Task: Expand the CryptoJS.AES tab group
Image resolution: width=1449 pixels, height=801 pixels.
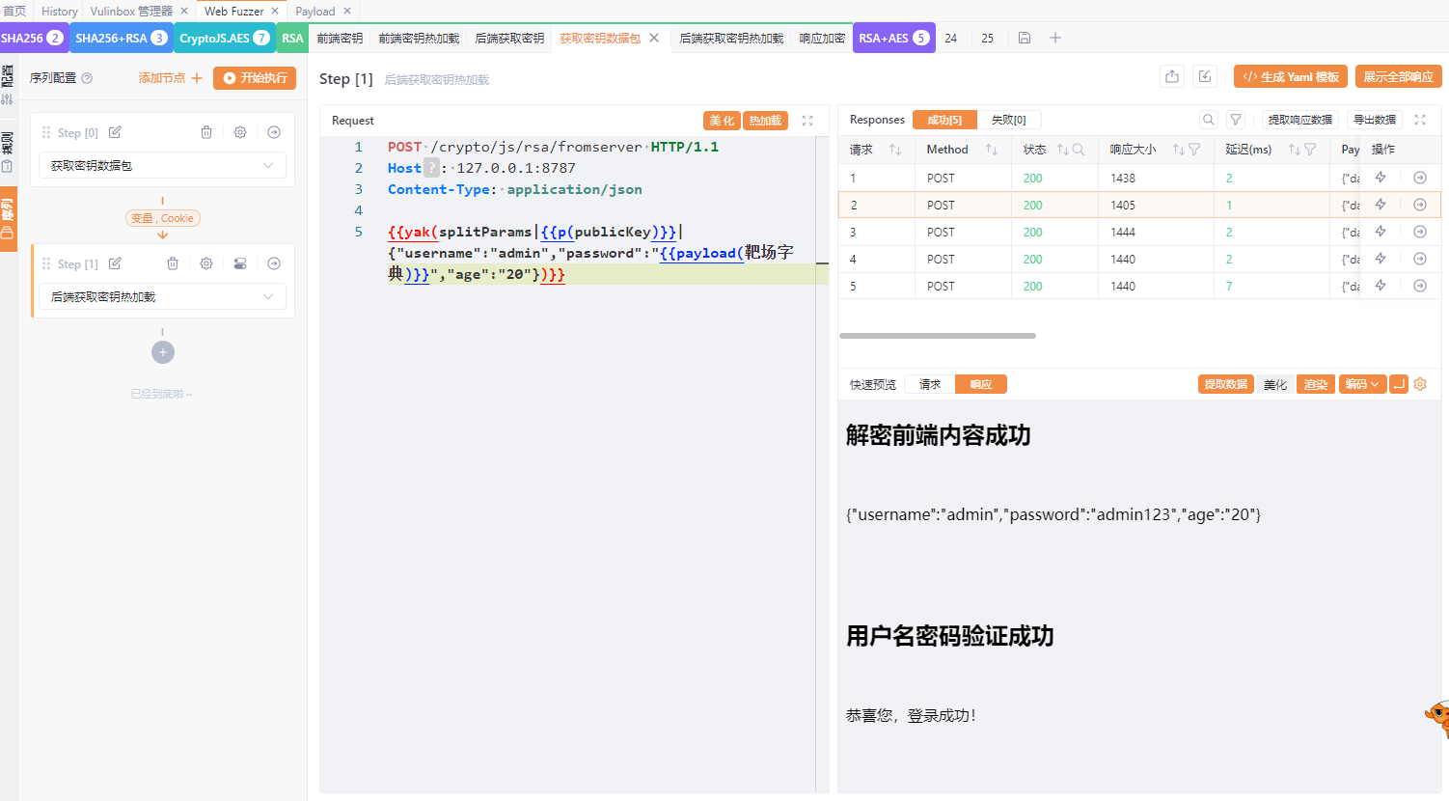Action: click(225, 38)
